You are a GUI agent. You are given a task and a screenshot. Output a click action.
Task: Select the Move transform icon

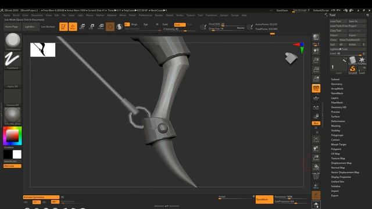(82, 27)
